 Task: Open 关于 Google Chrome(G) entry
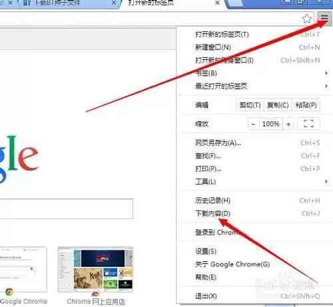click(255, 264)
